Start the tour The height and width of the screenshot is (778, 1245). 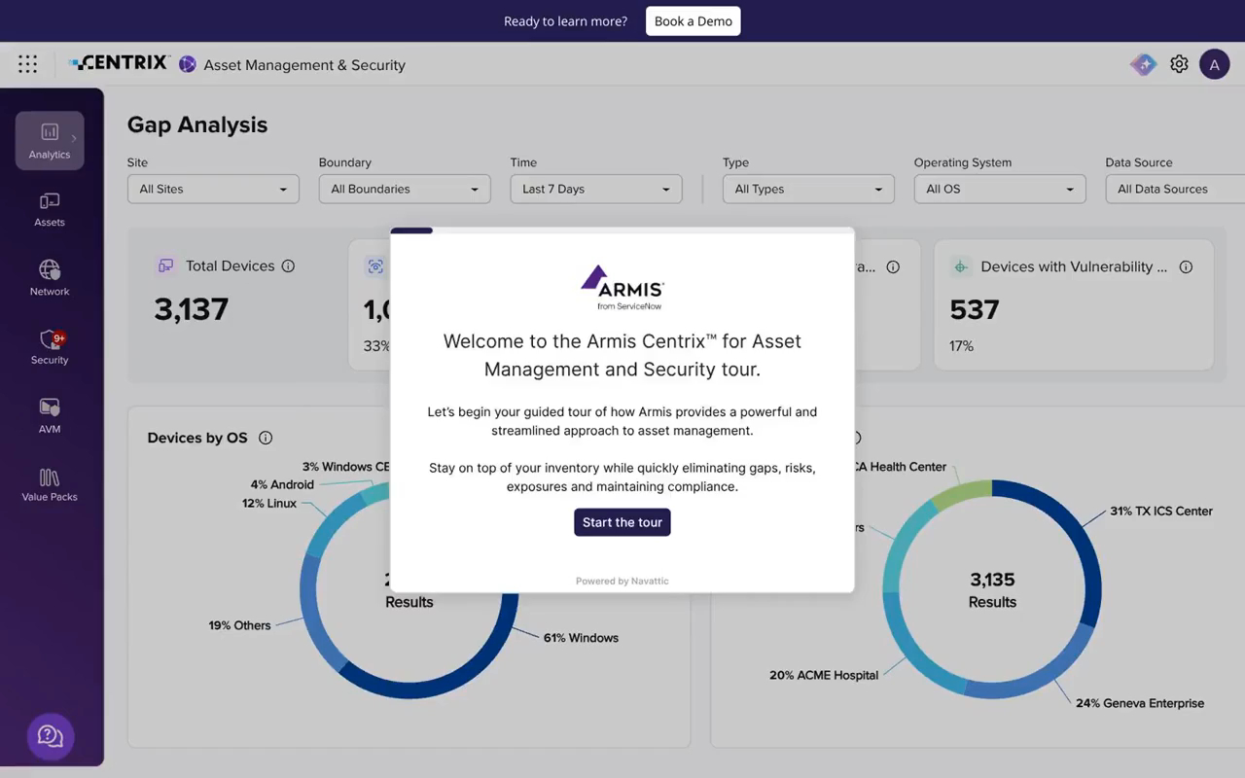622,522
